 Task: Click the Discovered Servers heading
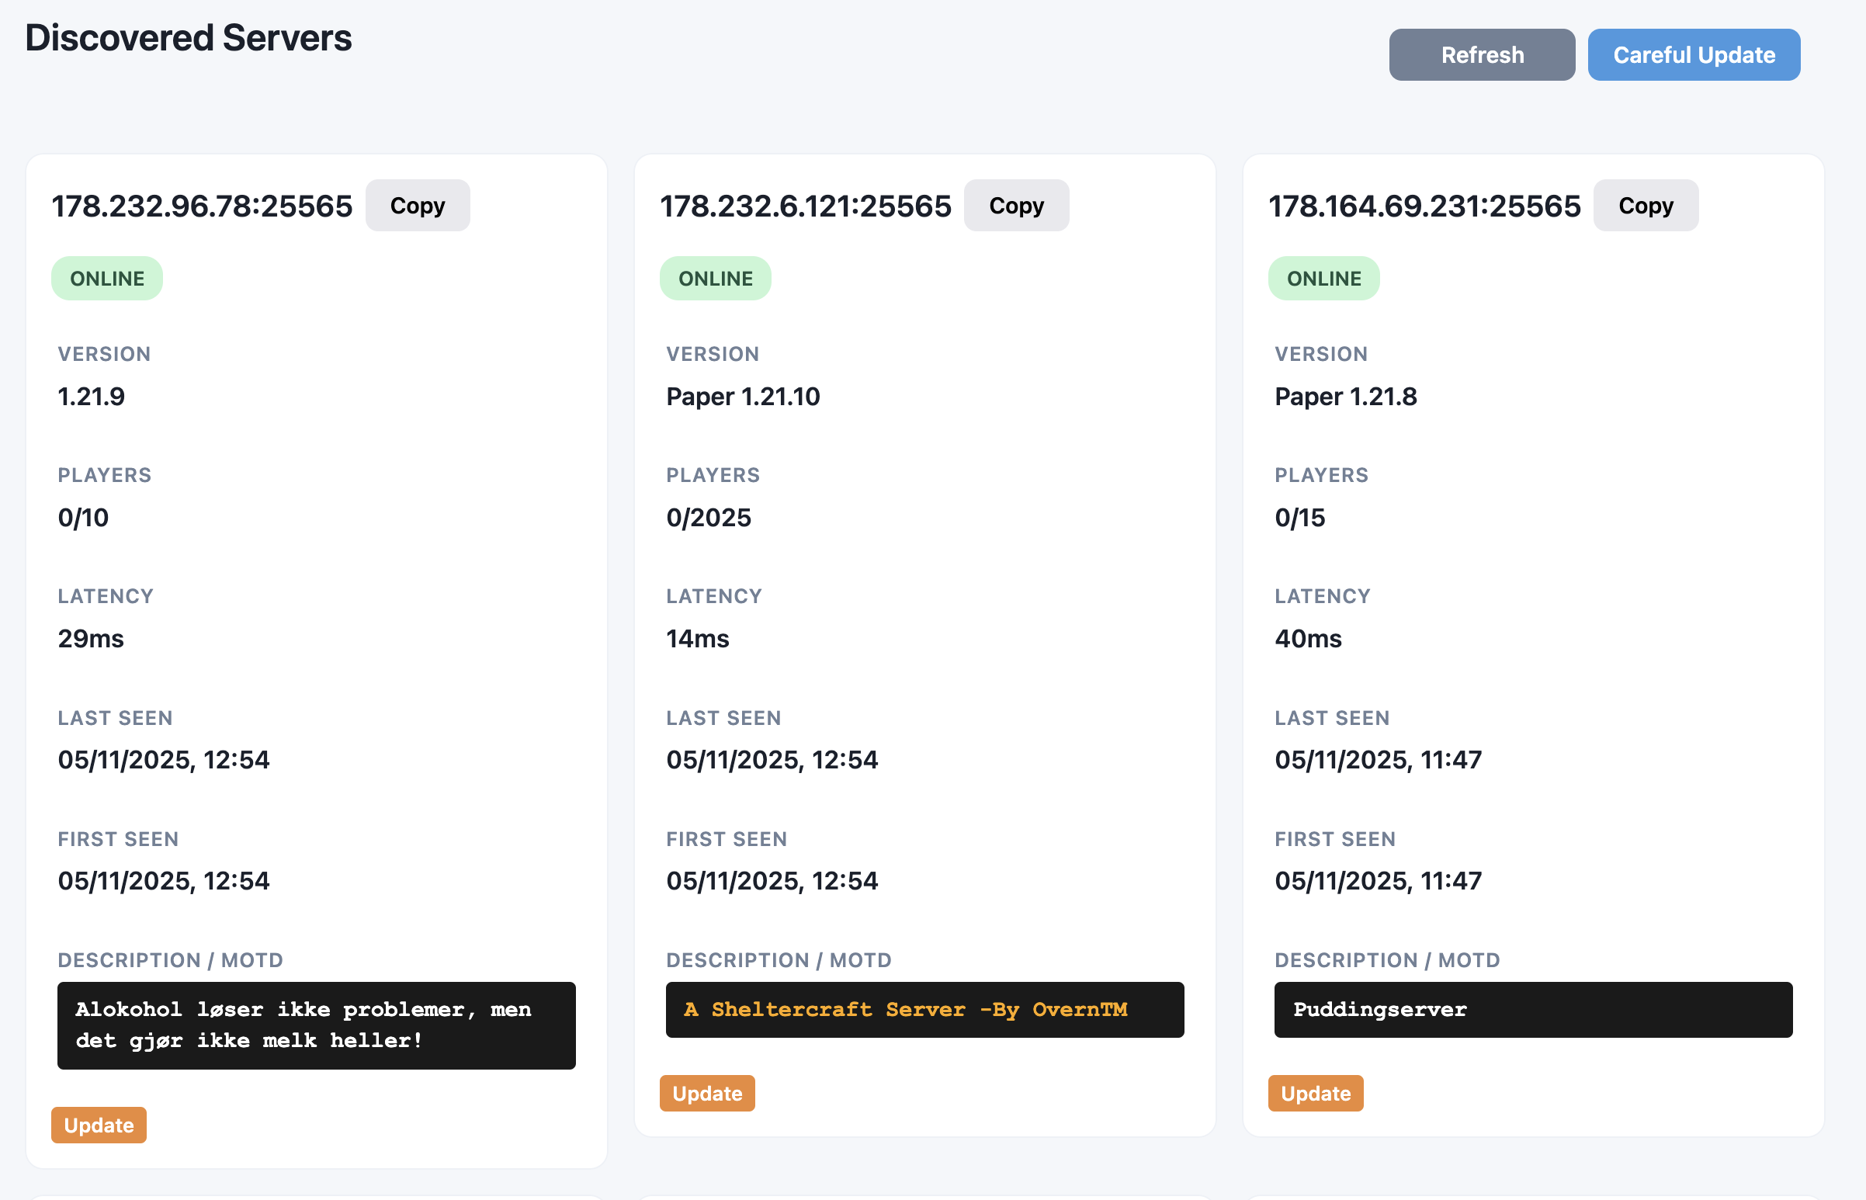click(189, 37)
